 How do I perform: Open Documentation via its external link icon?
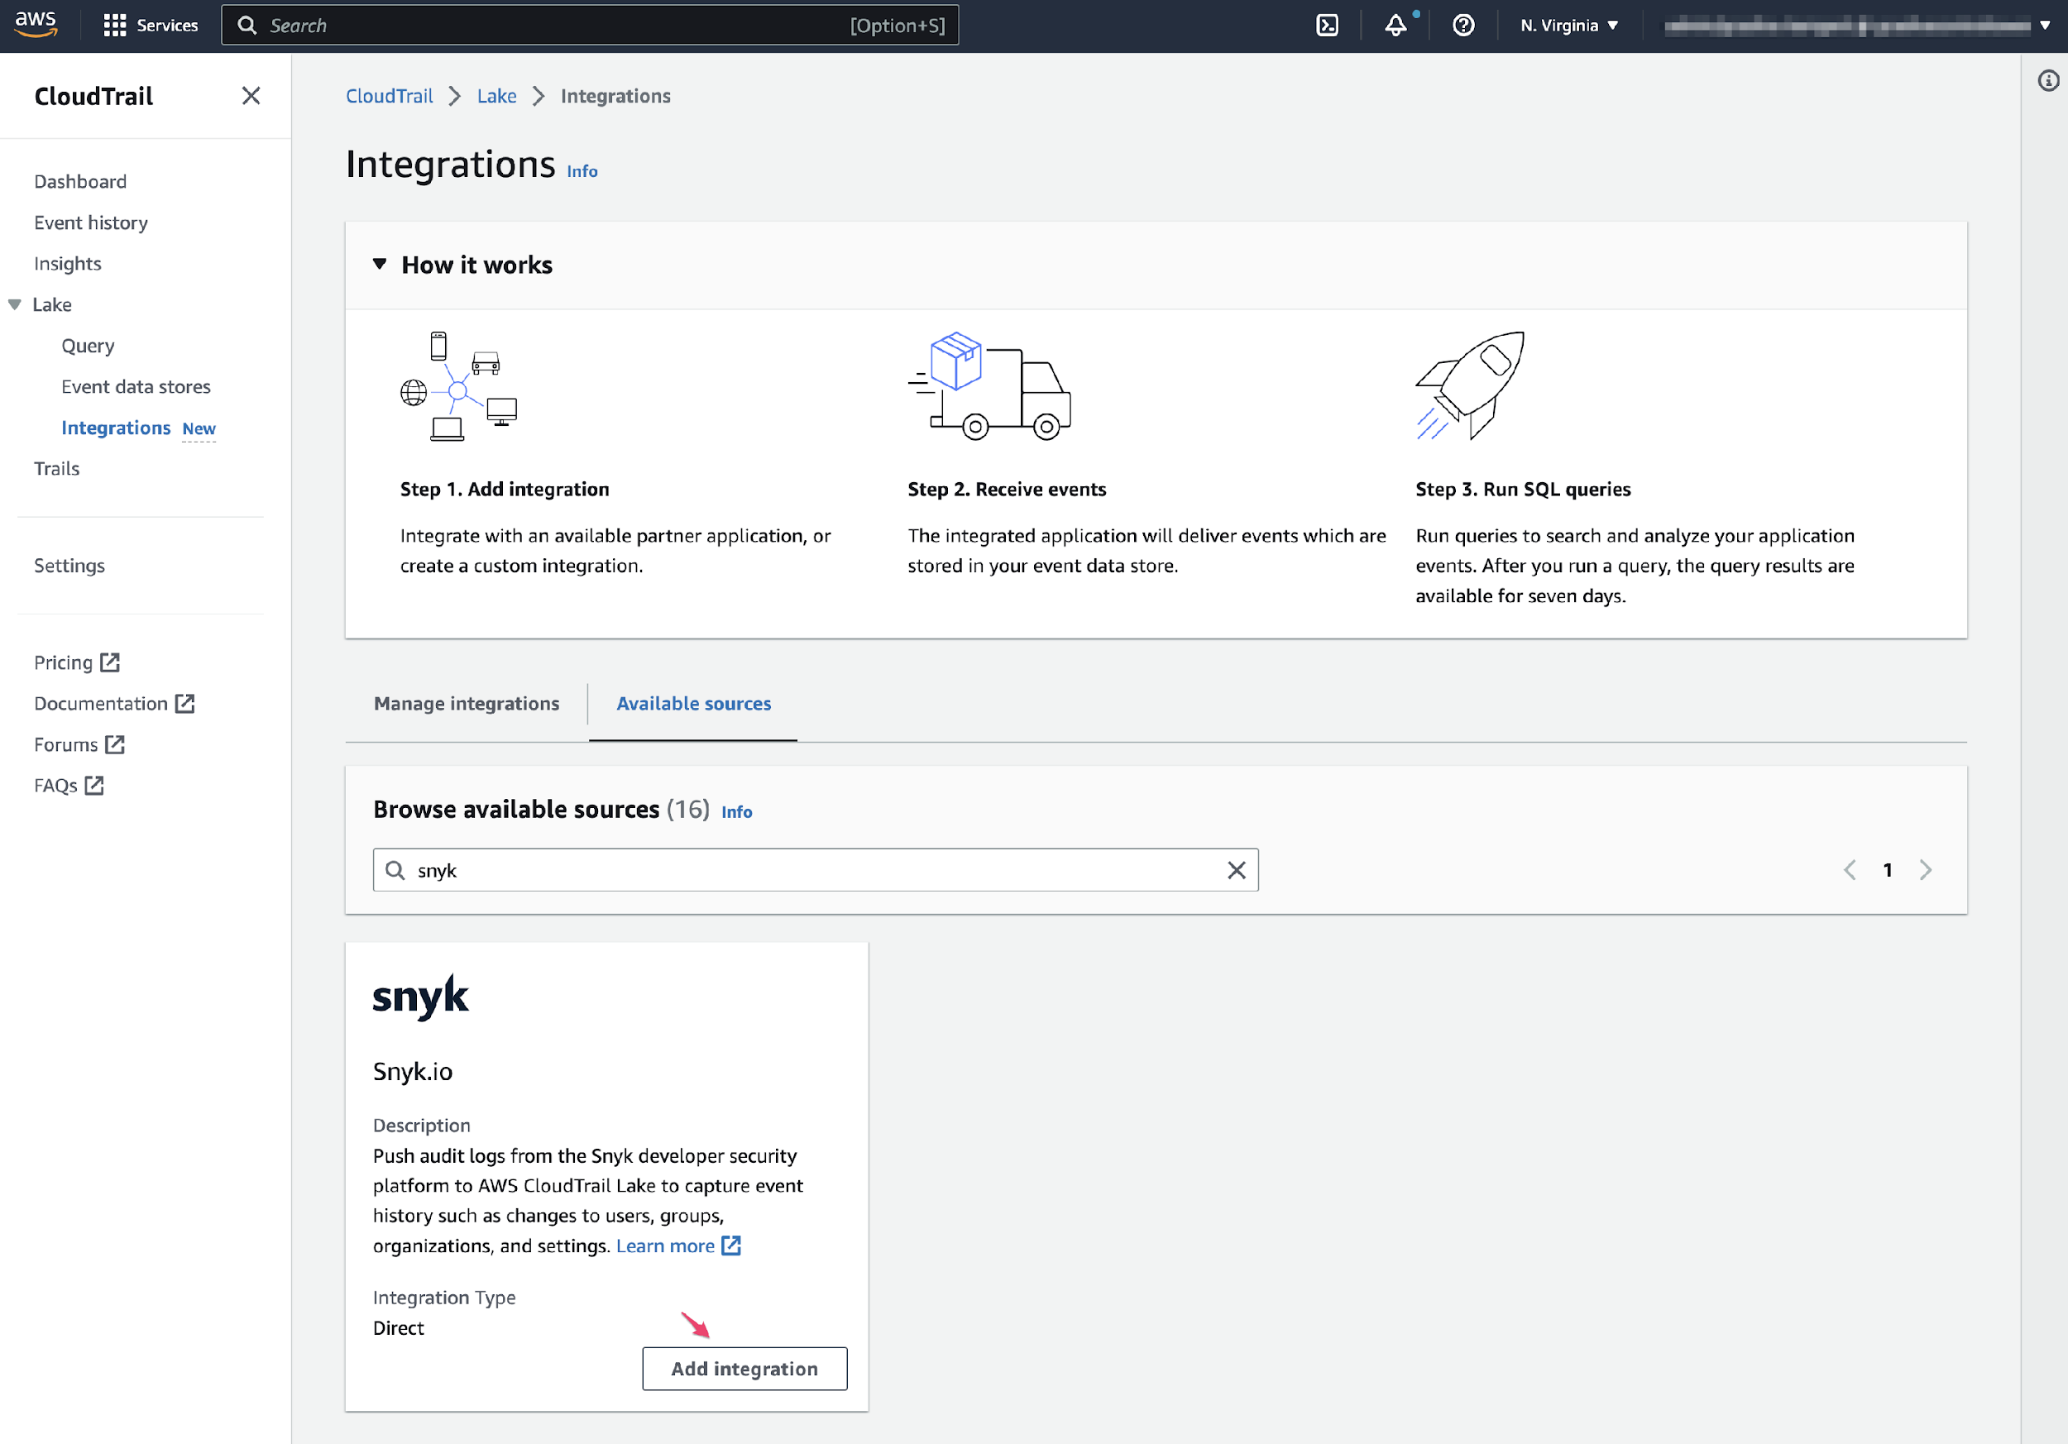pos(185,703)
